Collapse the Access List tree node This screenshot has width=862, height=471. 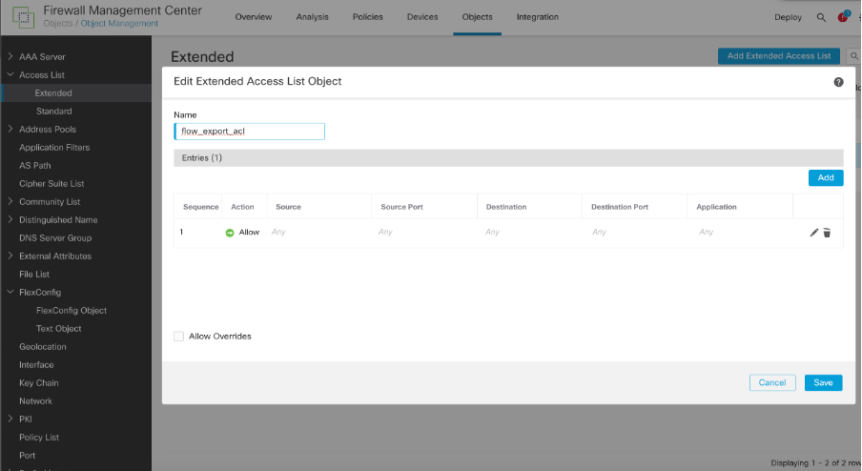(x=10, y=74)
